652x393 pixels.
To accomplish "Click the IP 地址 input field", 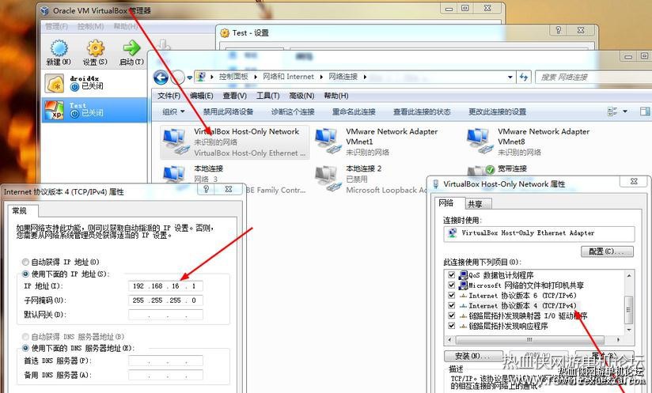I will click(x=165, y=285).
